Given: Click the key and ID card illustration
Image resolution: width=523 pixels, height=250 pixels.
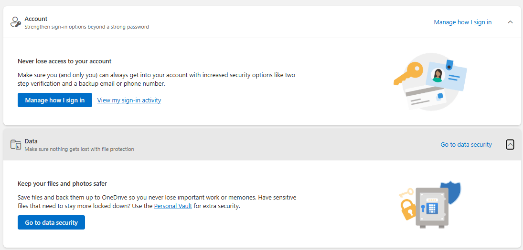Looking at the screenshot, I should point(430,81).
